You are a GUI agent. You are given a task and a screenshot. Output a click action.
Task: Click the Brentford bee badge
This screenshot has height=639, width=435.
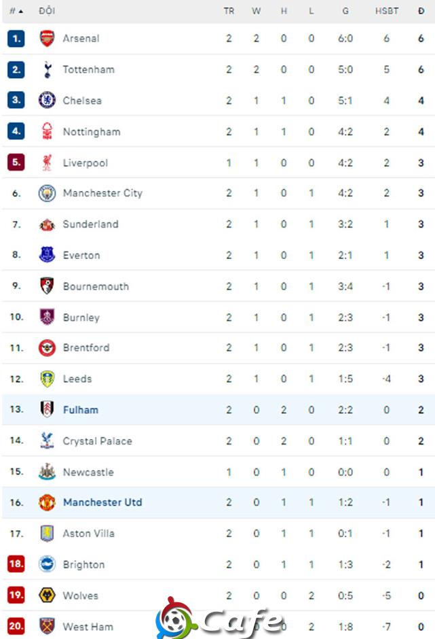47,347
